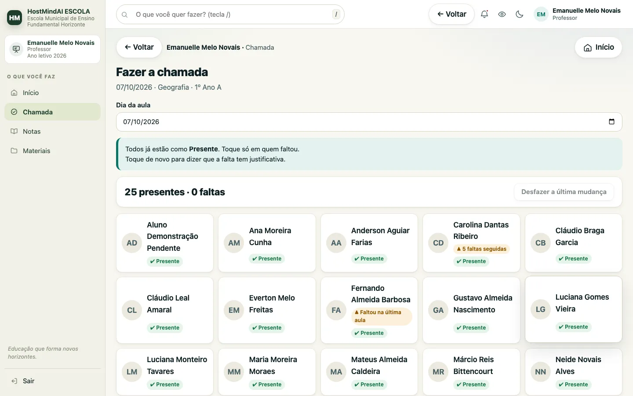The height and width of the screenshot is (396, 633).
Task: Mark Márcio Reis Bittencourt card
Action: [x=471, y=372]
